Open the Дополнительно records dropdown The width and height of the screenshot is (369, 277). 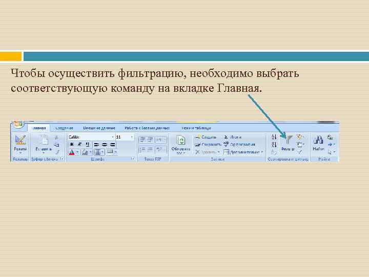point(243,152)
